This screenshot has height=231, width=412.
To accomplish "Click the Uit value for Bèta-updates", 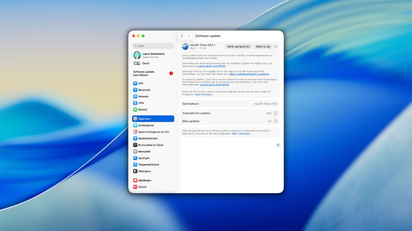I will coord(270,121).
